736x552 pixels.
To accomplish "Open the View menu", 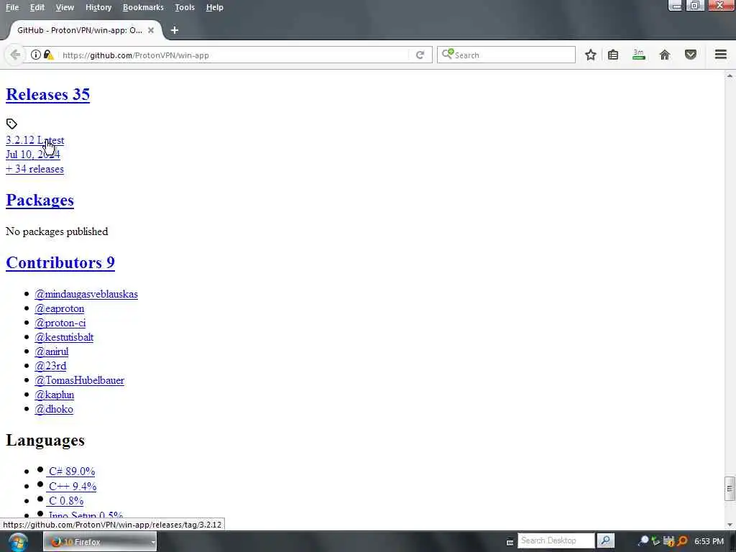I will click(65, 7).
